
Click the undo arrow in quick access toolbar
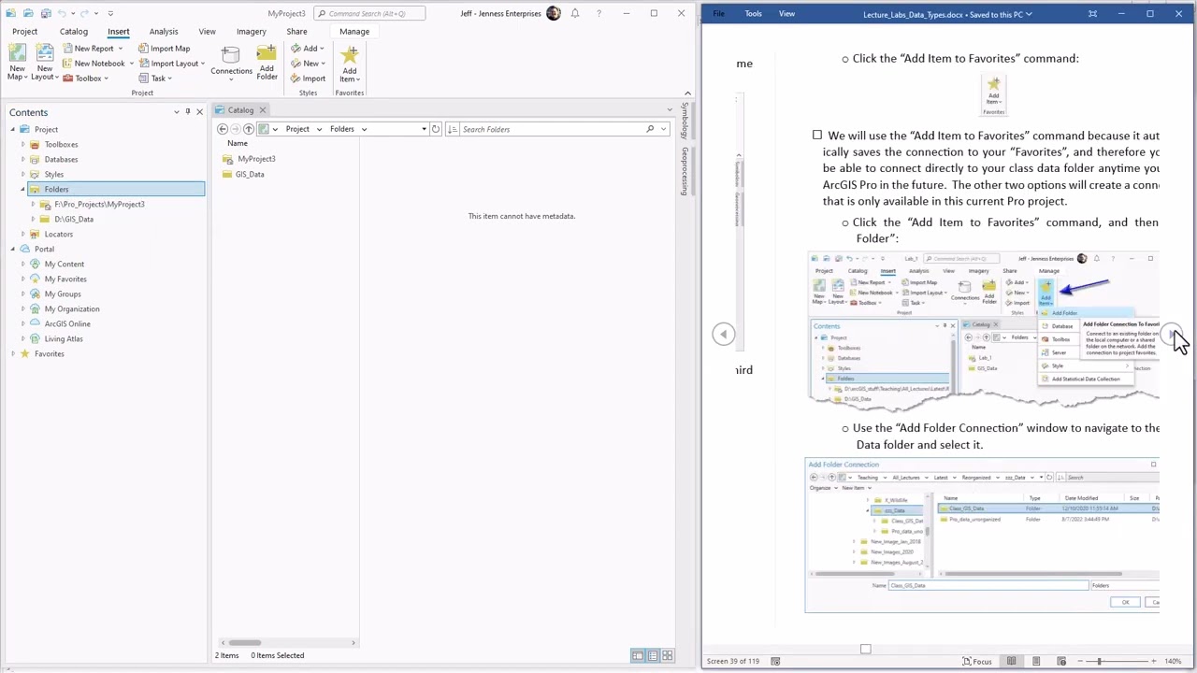[64, 13]
